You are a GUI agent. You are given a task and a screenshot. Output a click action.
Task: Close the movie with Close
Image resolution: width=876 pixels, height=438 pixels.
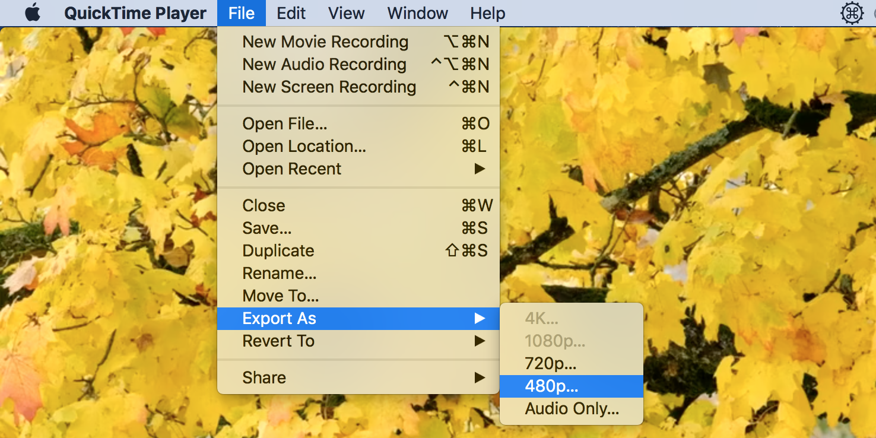pyautogui.click(x=263, y=205)
